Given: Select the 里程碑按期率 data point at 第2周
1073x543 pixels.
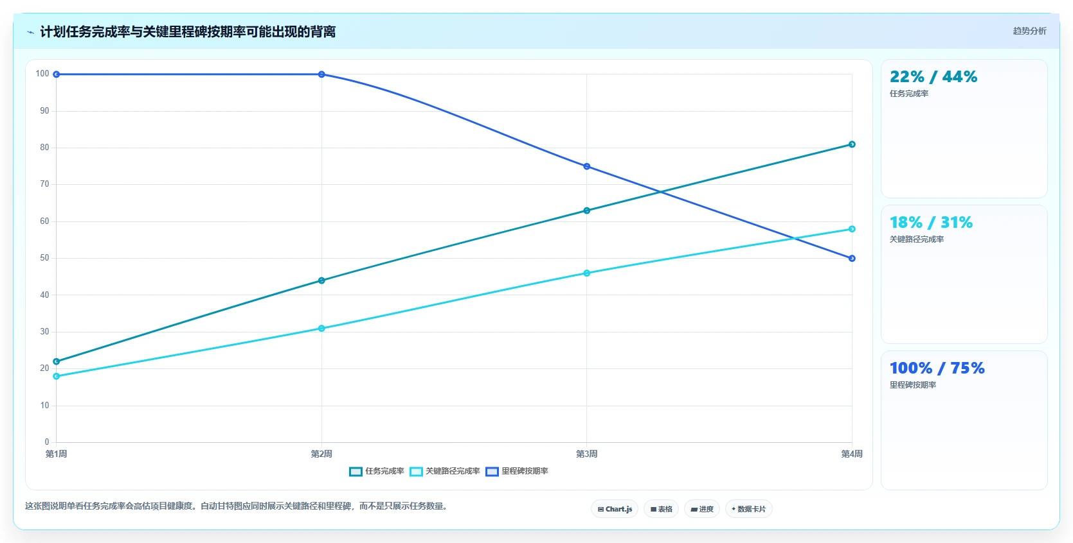Looking at the screenshot, I should [x=321, y=74].
